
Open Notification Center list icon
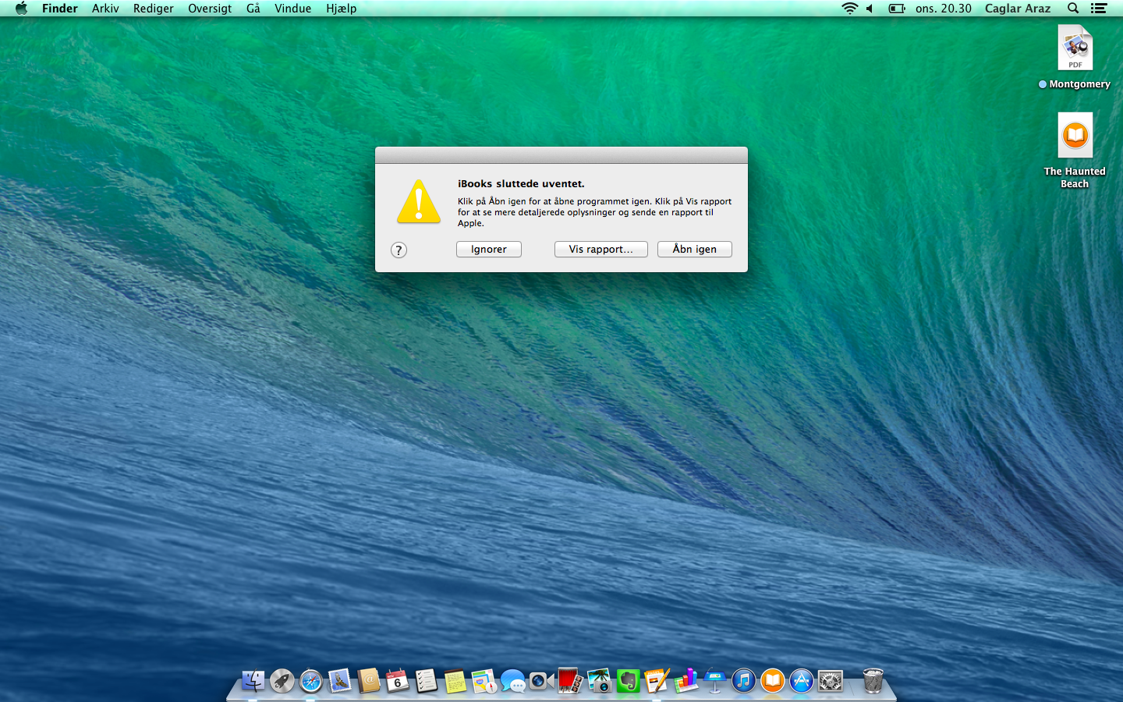[1099, 9]
